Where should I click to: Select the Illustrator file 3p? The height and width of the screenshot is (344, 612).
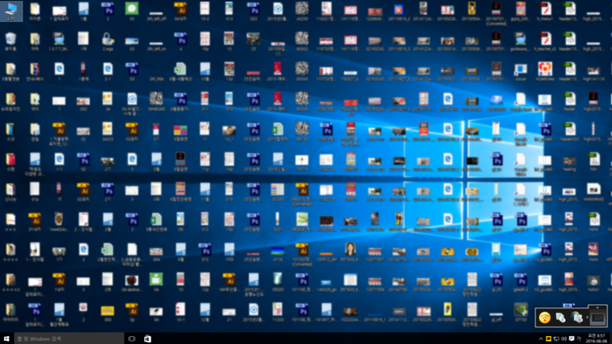[132, 312]
